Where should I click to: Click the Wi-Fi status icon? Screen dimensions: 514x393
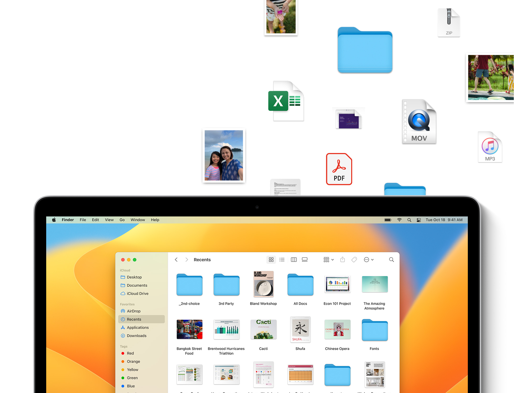pyautogui.click(x=399, y=220)
